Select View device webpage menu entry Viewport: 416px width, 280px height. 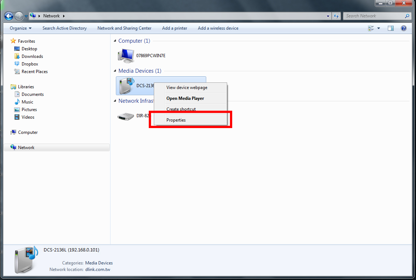[x=187, y=88]
